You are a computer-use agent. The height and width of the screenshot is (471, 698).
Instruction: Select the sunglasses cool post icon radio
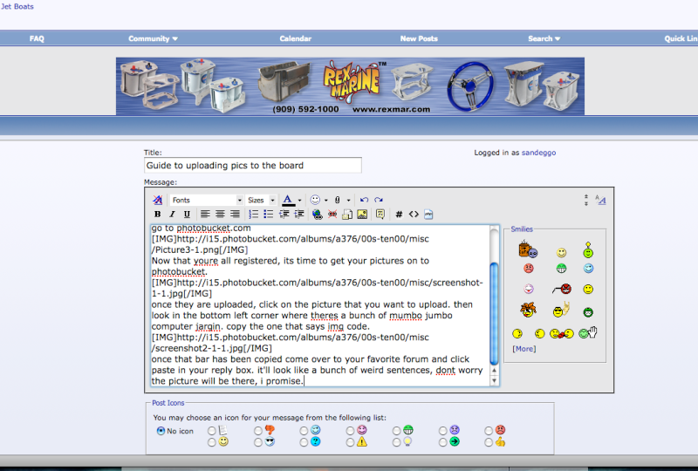click(x=257, y=442)
